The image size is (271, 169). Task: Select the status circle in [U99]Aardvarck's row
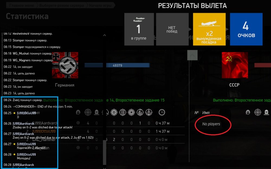click(x=78, y=123)
